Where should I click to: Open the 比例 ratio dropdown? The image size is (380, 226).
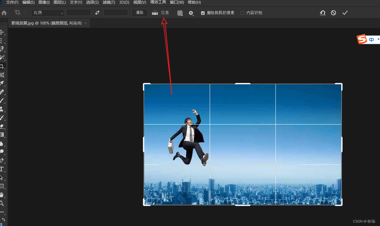point(48,13)
